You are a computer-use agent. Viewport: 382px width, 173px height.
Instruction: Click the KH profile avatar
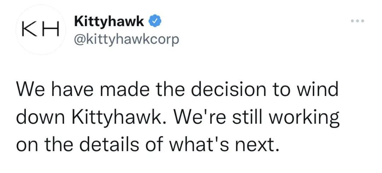(41, 30)
